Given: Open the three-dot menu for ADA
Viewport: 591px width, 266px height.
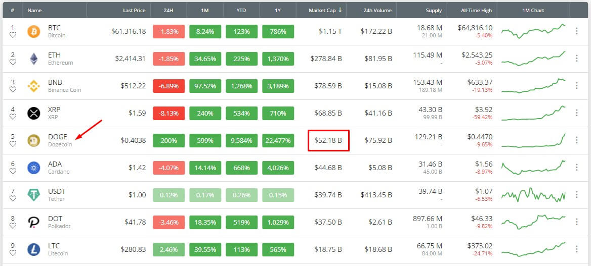Looking at the screenshot, I should 576,168.
